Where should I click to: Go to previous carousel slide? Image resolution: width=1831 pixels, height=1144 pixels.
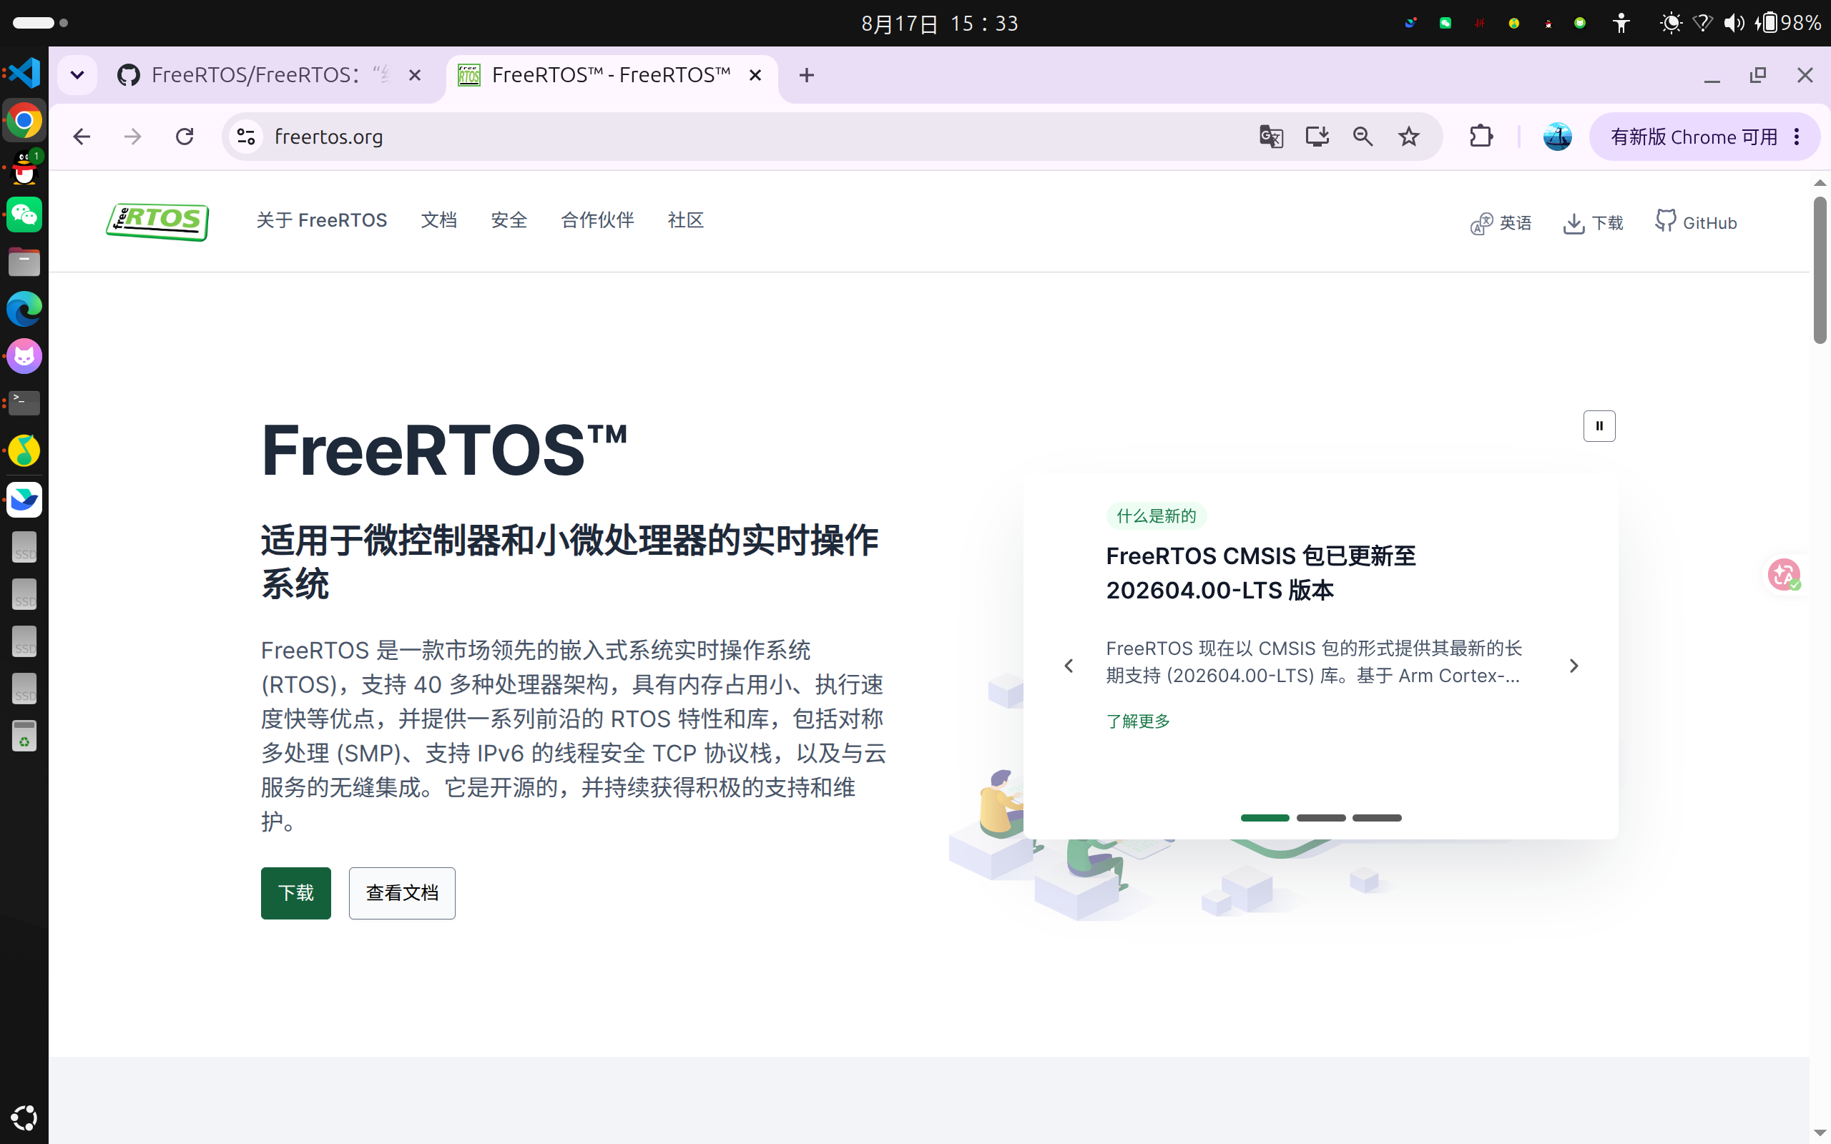point(1069,666)
